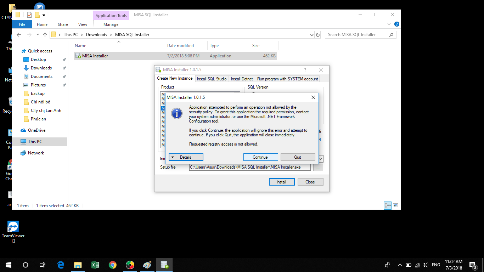Viewport: 484px width, 272px height.
Task: Open the recent locations dropdown
Action: 38,35
